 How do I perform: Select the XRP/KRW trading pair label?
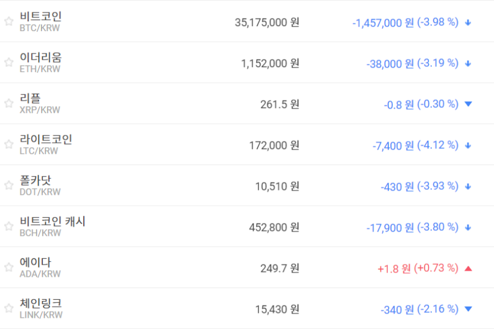click(x=40, y=110)
